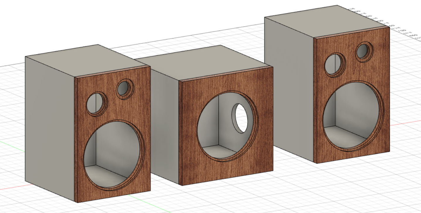Select the top face of the right speaker box
This screenshot has width=421, height=213.
[x=327, y=21]
